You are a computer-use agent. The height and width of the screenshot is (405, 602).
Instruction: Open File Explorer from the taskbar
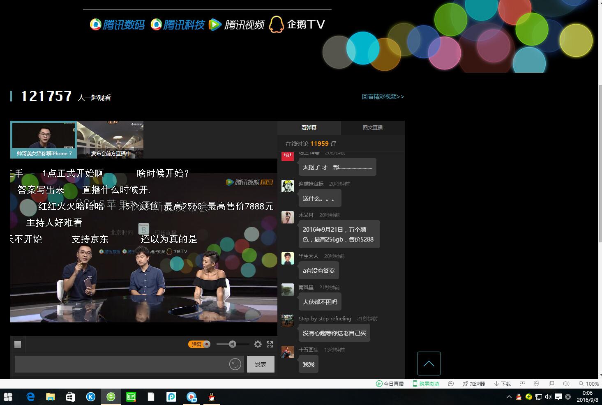click(x=50, y=397)
